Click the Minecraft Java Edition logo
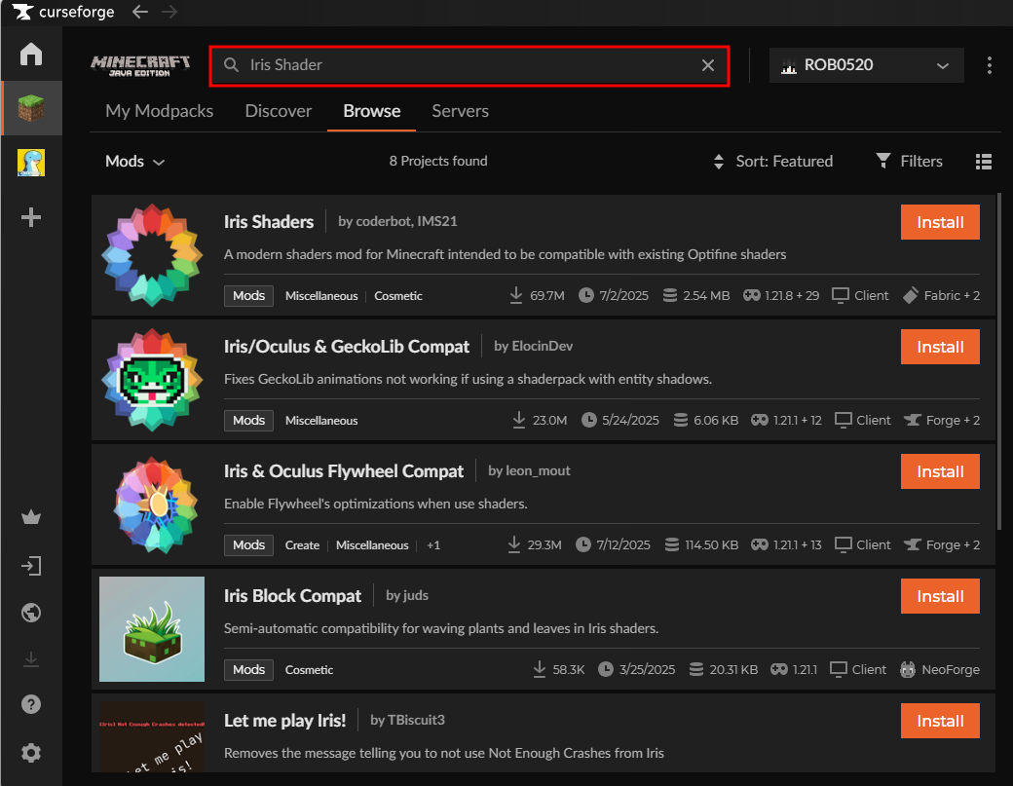The image size is (1013, 786). [x=140, y=65]
